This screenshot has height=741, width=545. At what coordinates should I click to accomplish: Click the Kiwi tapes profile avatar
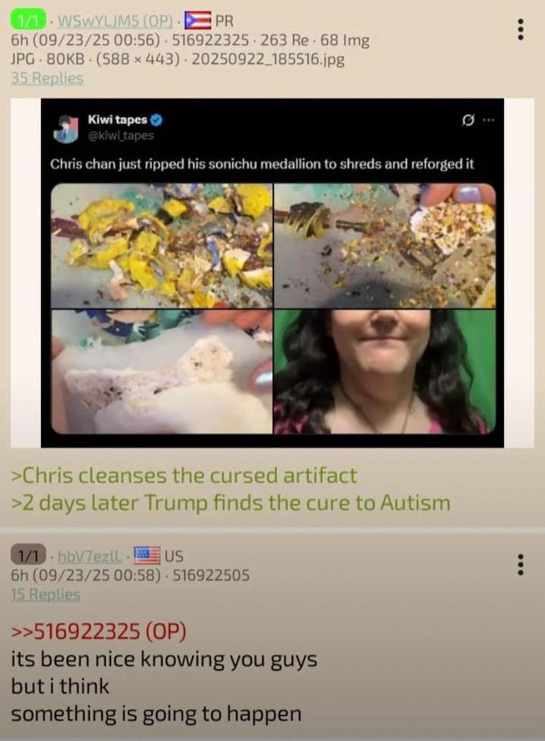66,129
